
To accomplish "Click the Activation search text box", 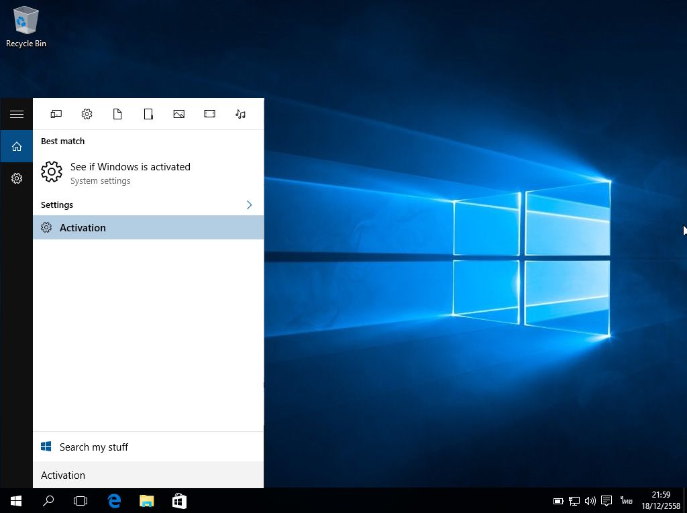I will tap(148, 475).
